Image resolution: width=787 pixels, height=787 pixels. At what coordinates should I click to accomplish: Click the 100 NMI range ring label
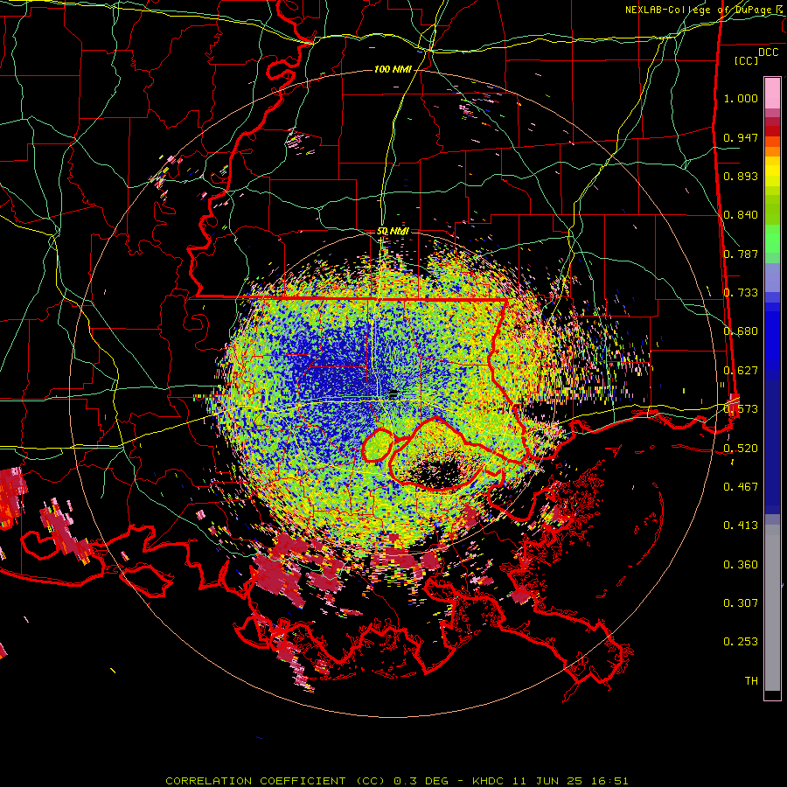point(393,69)
